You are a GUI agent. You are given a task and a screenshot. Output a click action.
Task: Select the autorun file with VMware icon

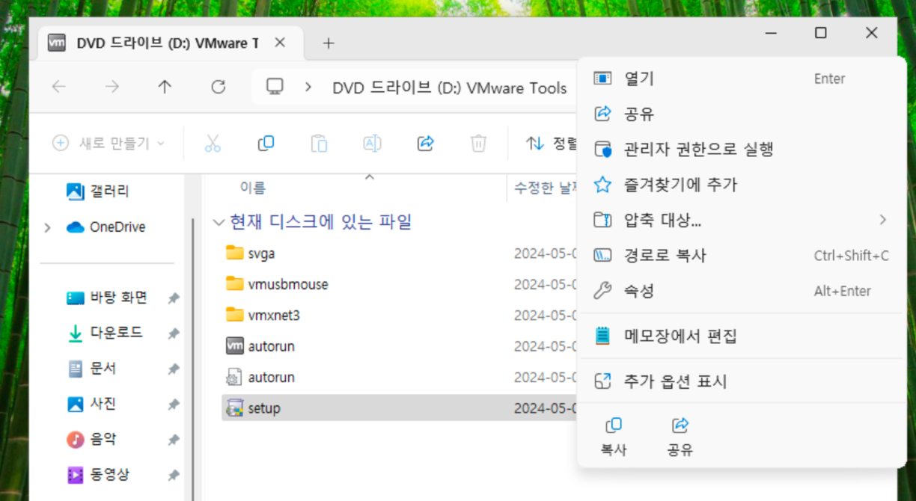coord(400,346)
